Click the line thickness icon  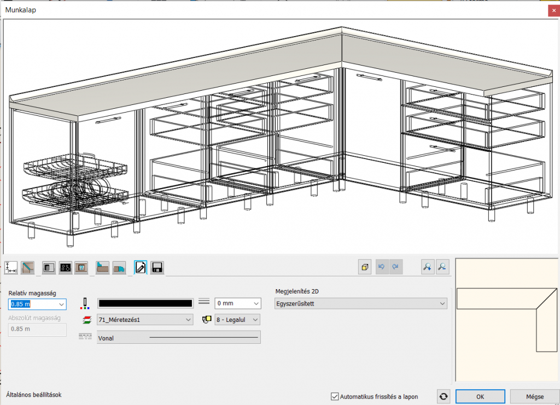tap(204, 302)
